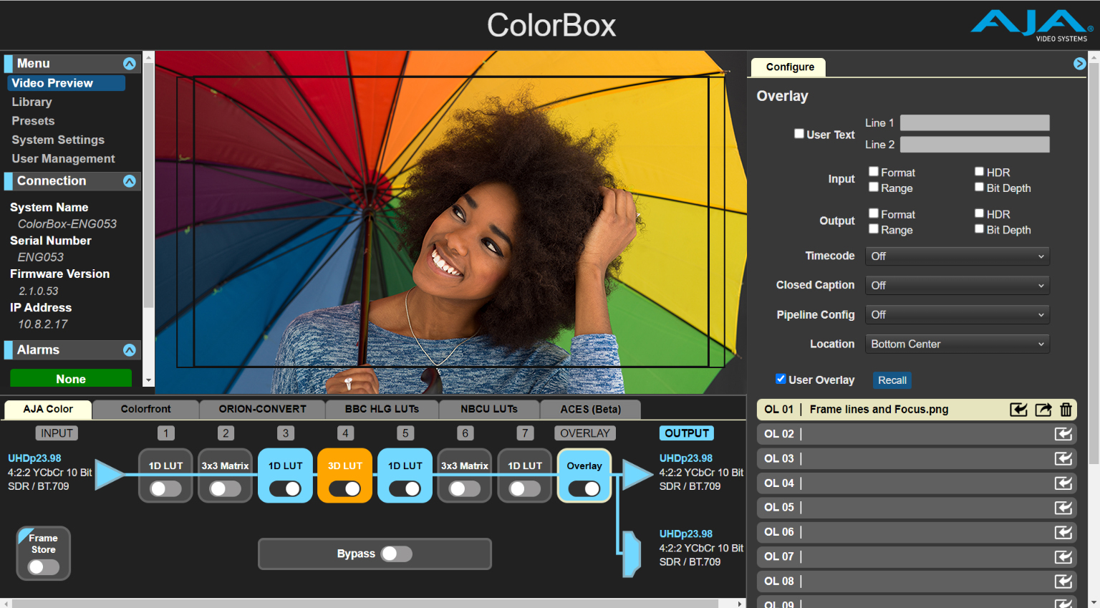Screen dimensions: 1100x608
Task: Import an overlay into slot OL 08
Action: pyautogui.click(x=1063, y=581)
